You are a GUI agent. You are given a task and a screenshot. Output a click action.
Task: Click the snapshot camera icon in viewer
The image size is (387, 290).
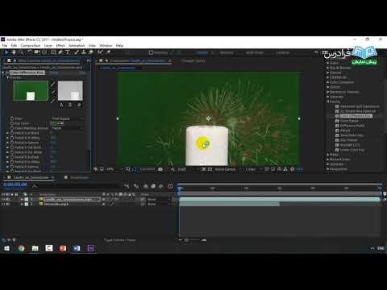(x=160, y=169)
